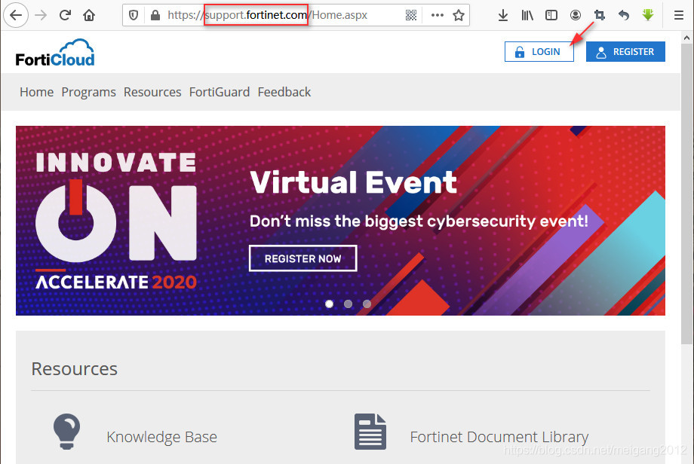Screen dimensions: 694x464
Task: Activate the crop screenshot tool icon
Action: coord(600,16)
